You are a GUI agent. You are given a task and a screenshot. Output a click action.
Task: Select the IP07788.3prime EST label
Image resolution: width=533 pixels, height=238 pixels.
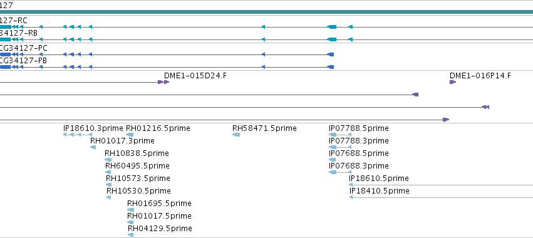click(x=359, y=141)
